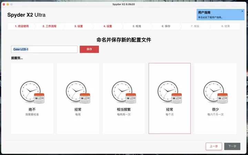The width and height of the screenshot is (248, 155).
Task: Click the clock icon in the 每个月 card
Action: coord(170,92)
